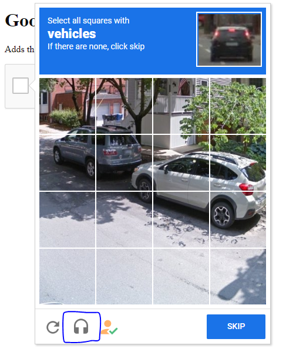Switch to the audio challenge headphones icon

pos(81,327)
